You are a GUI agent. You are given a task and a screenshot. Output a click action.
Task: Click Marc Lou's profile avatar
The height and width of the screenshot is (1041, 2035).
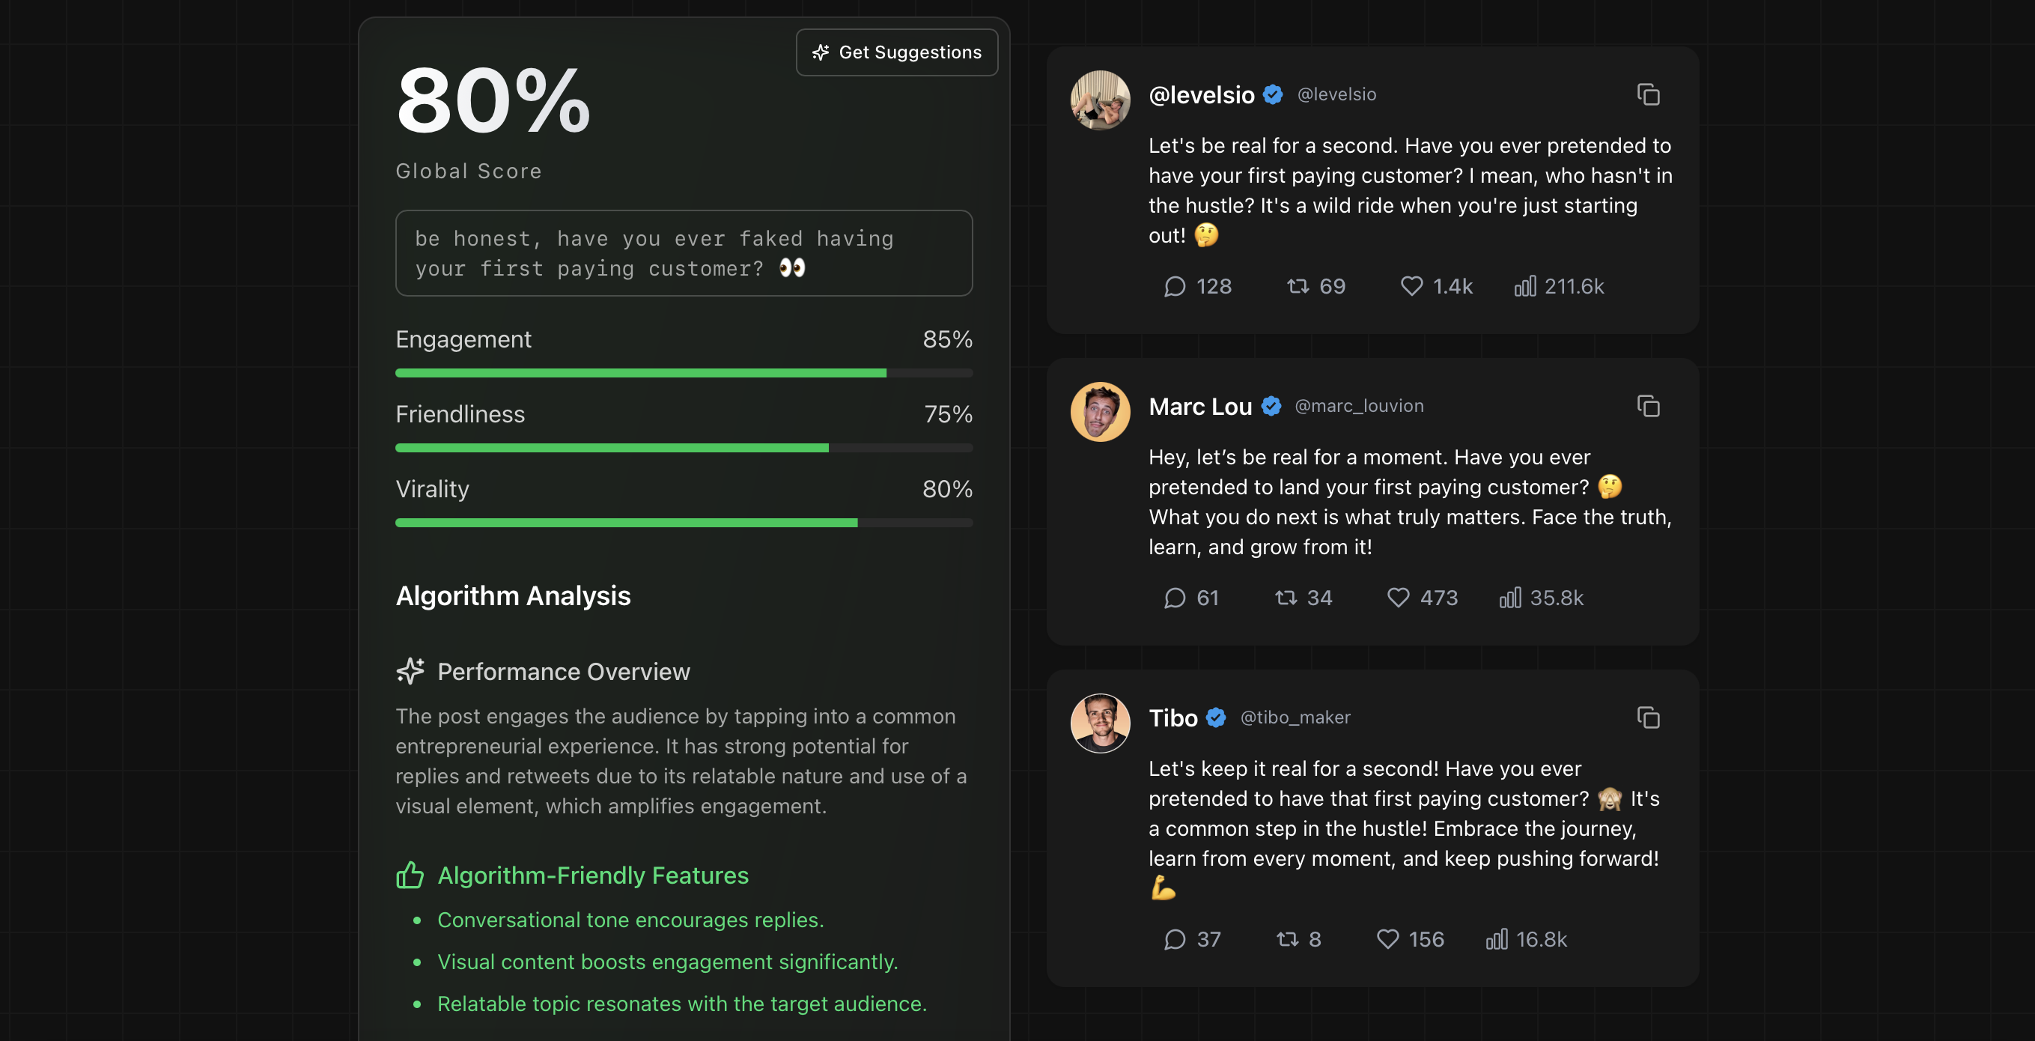(1100, 412)
